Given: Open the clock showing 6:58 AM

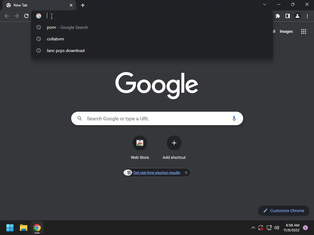Looking at the screenshot, I should point(291,228).
